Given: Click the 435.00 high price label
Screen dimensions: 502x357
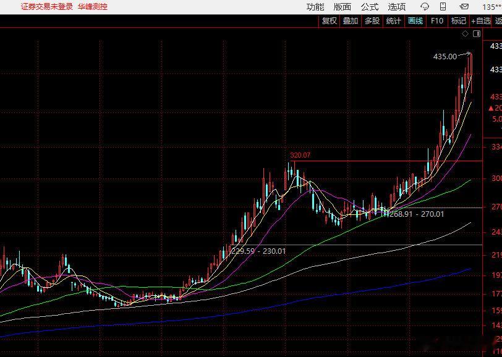Looking at the screenshot, I should [445, 57].
